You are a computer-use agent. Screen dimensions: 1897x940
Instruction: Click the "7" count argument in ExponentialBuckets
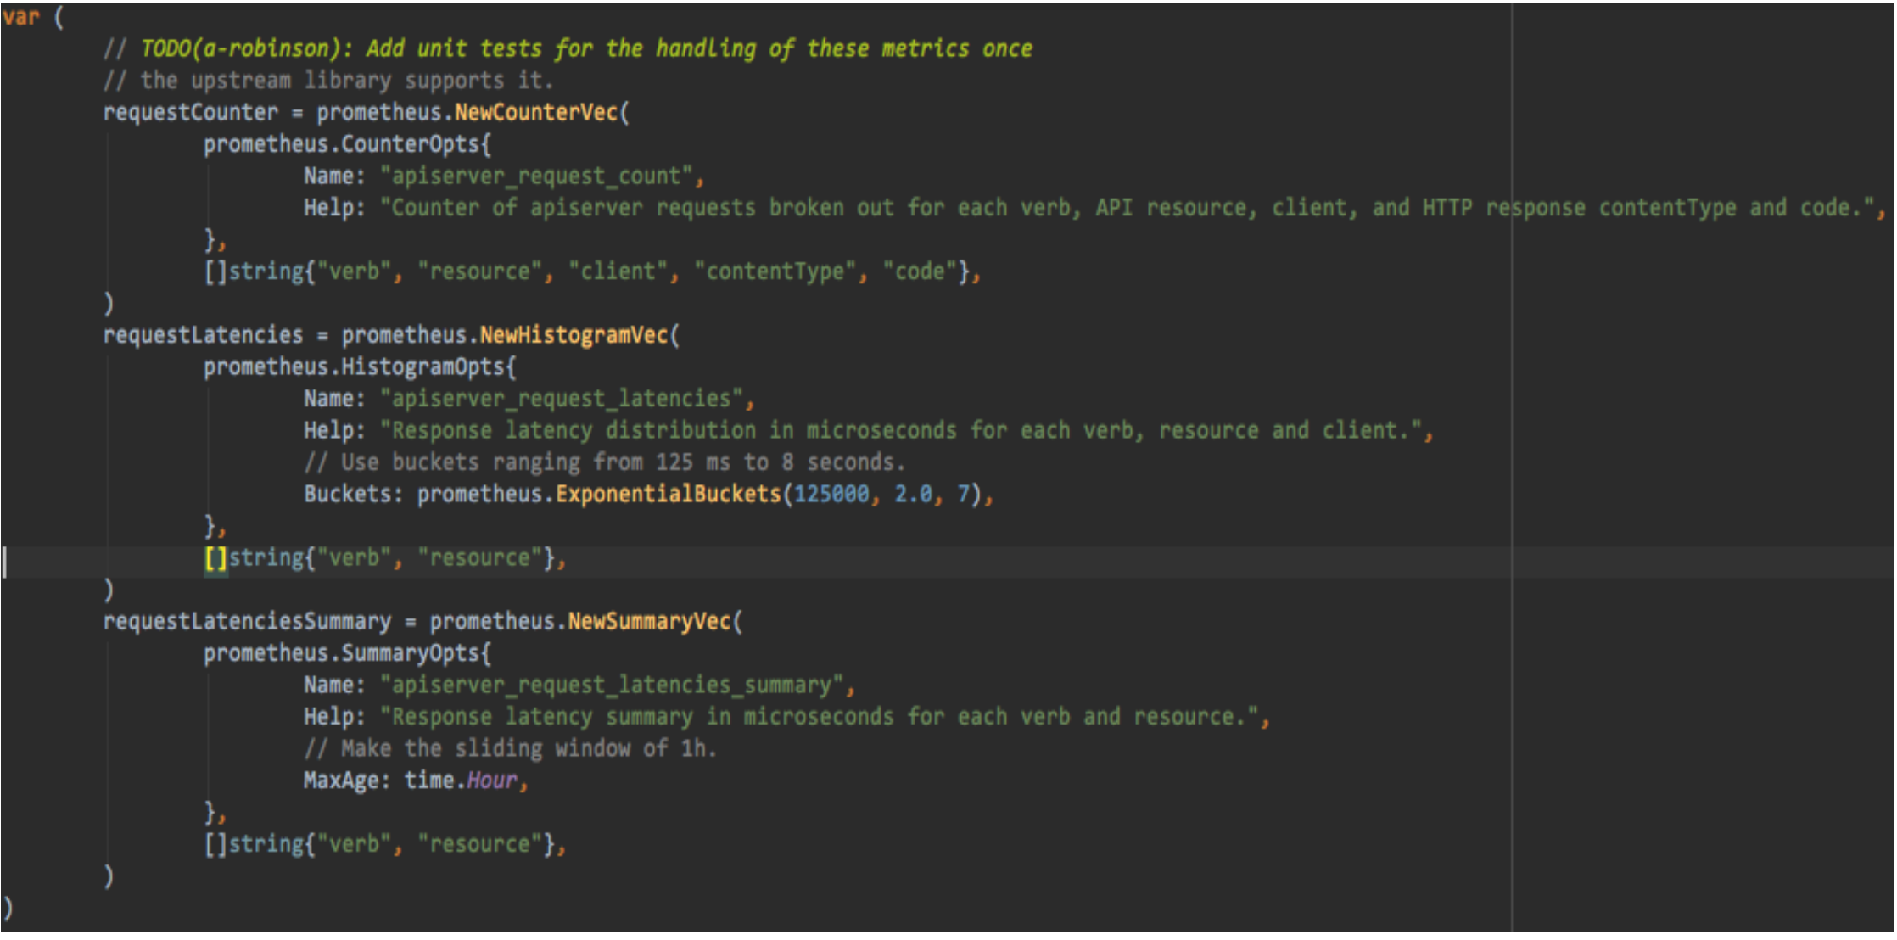tap(964, 495)
